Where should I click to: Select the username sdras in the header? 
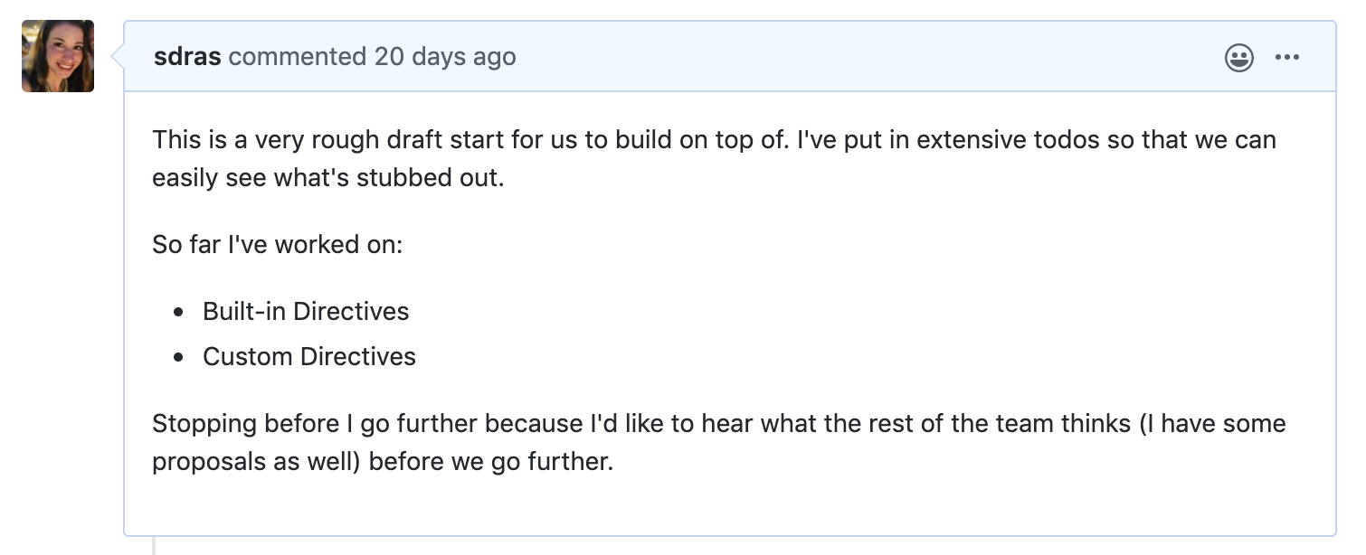[186, 56]
